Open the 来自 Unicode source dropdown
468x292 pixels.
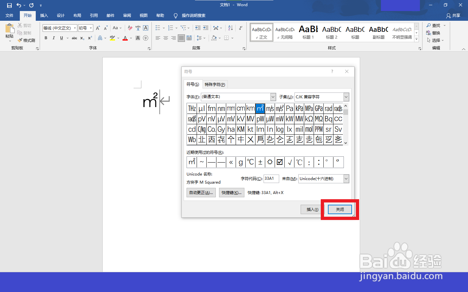click(x=346, y=178)
